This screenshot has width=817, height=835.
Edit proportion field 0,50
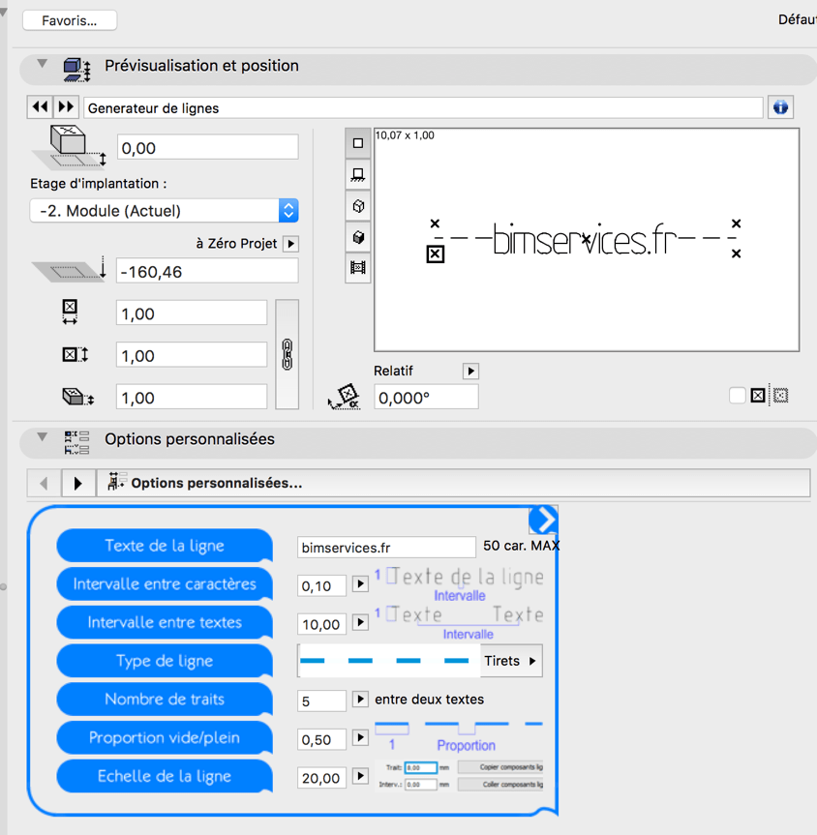(322, 739)
